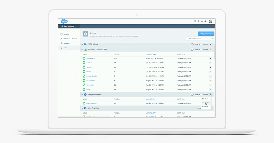Screen dimensions: 274x143
Task: Click the Microsoft Dynamics CRM schedule clock icon
Action: pyautogui.click(x=192, y=50)
